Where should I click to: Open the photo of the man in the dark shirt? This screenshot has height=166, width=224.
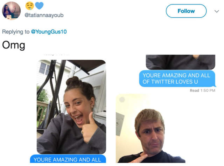click(150, 128)
